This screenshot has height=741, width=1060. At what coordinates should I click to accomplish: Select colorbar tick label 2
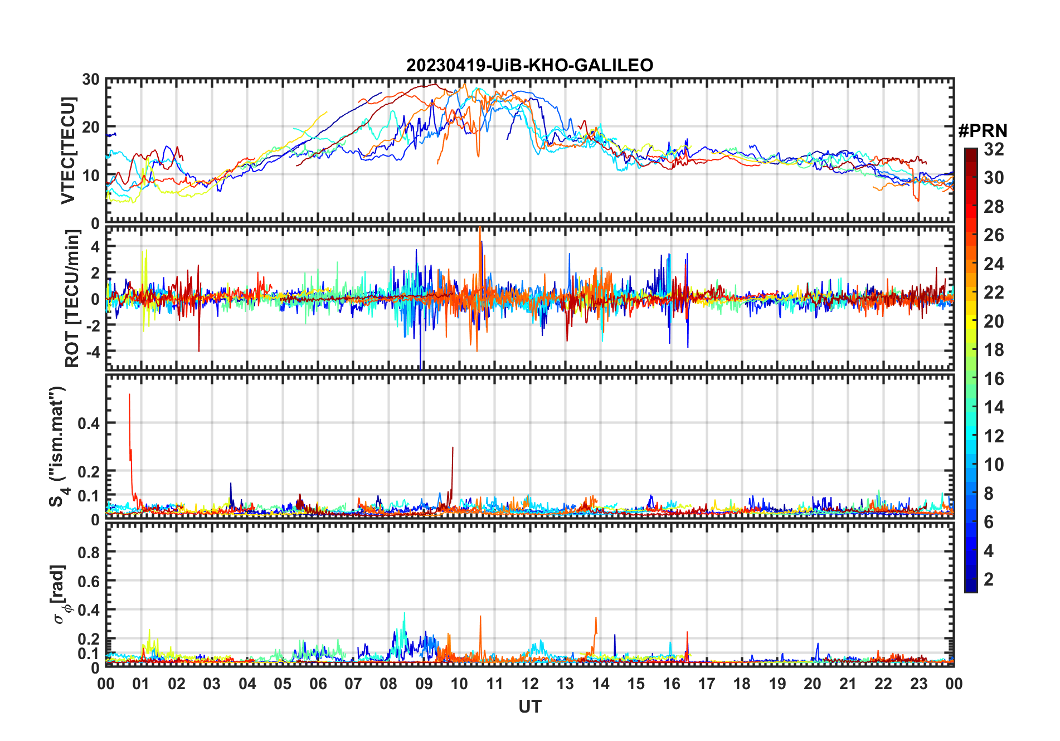(x=989, y=579)
